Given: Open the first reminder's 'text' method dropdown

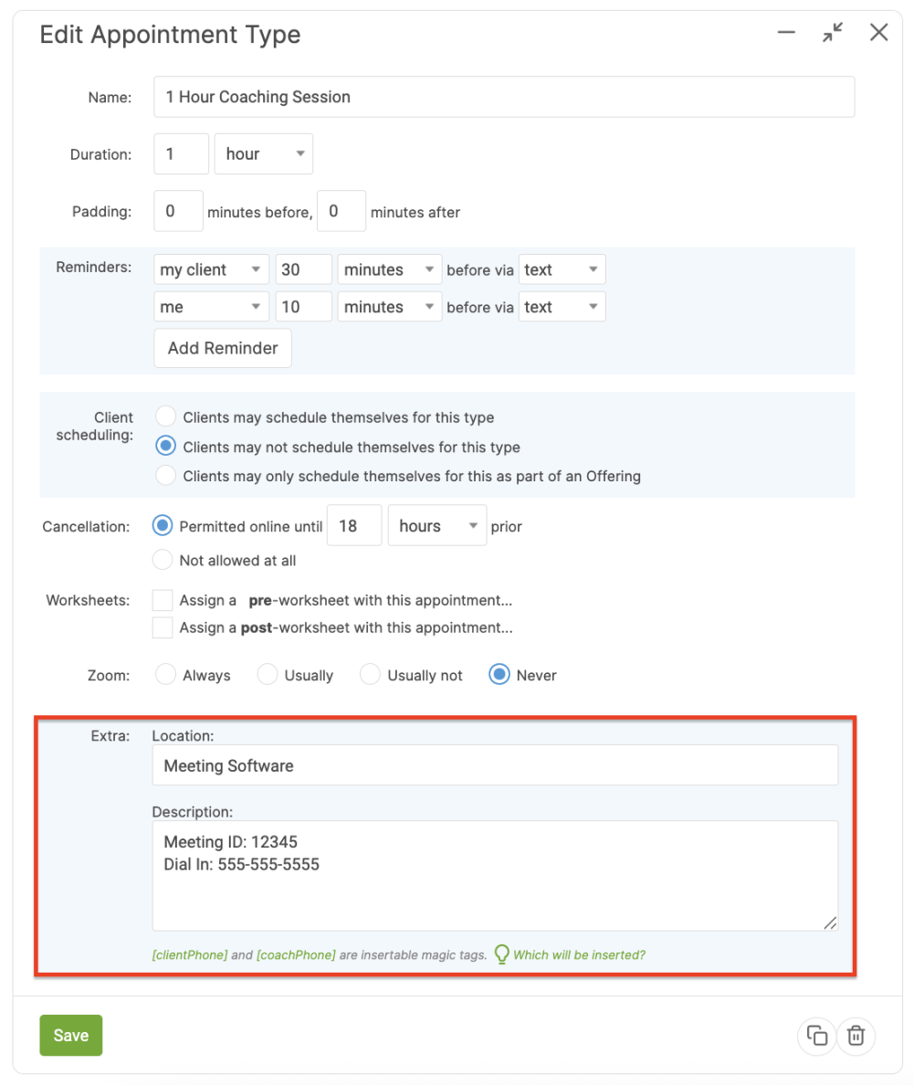Looking at the screenshot, I should click(x=561, y=270).
